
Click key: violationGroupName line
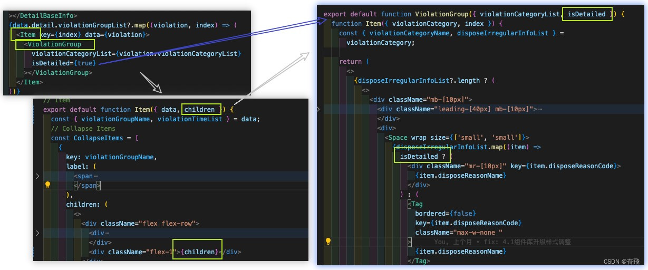[111, 157]
